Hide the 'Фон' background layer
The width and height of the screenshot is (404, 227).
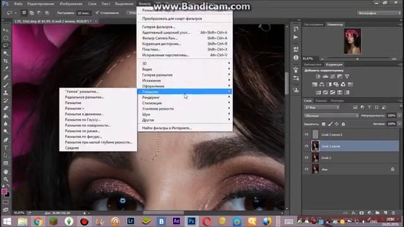(x=306, y=169)
